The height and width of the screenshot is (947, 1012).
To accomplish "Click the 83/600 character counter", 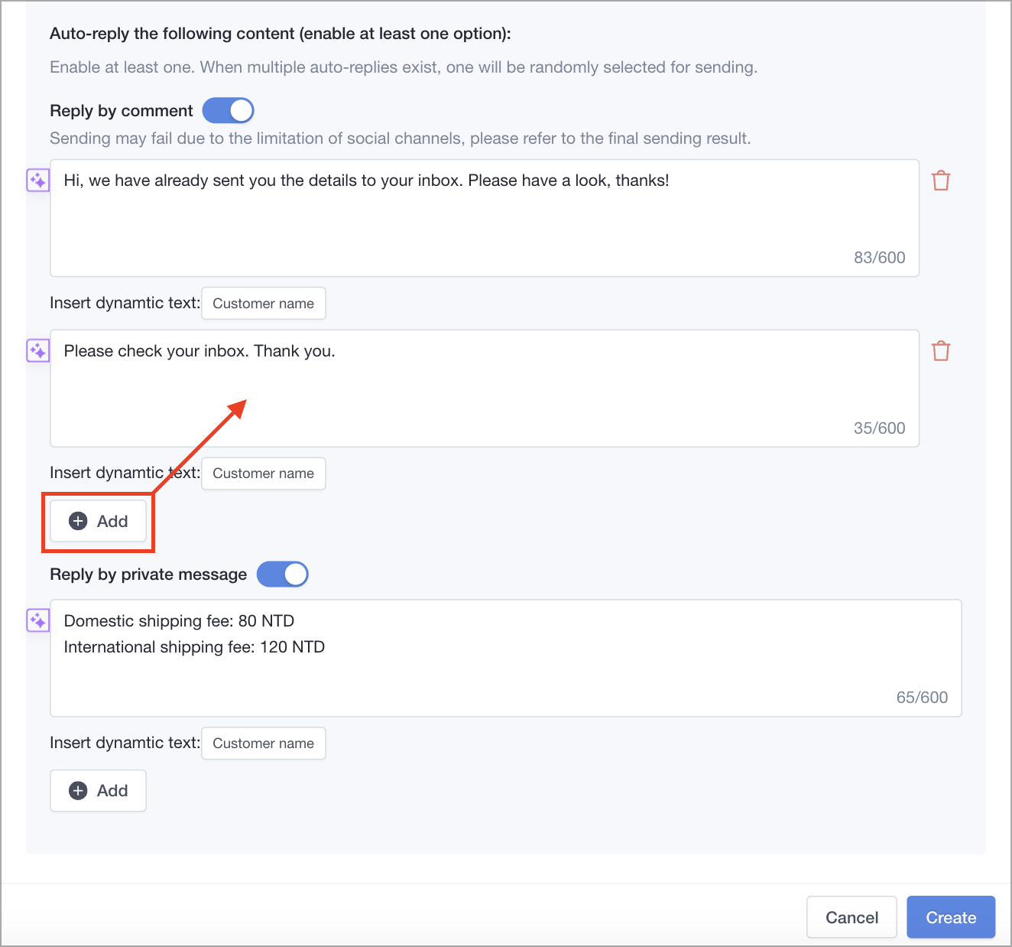I will click(879, 258).
